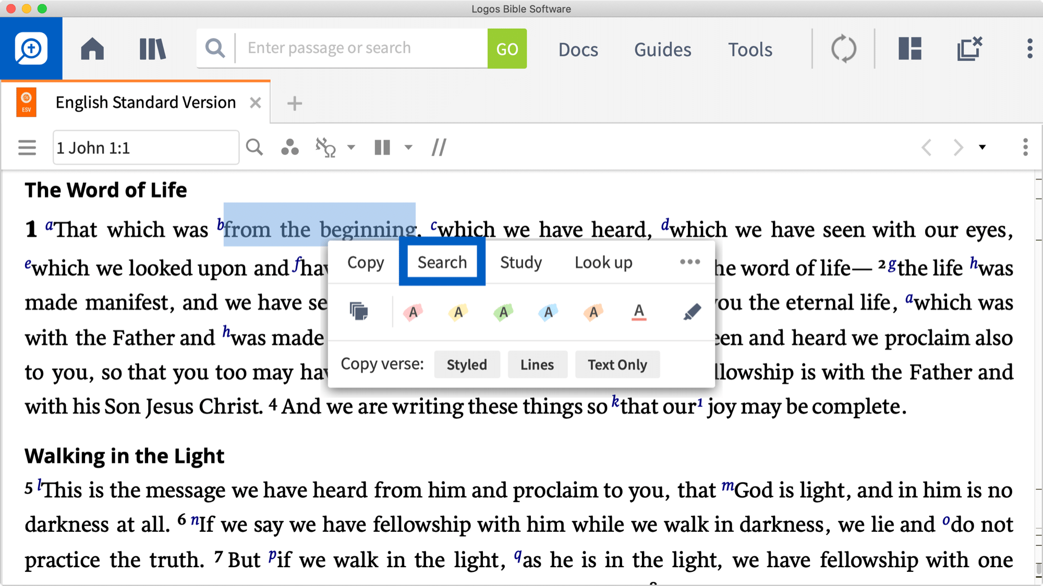Click the magnifier in command box
The width and height of the screenshot is (1043, 586).
[x=215, y=48]
